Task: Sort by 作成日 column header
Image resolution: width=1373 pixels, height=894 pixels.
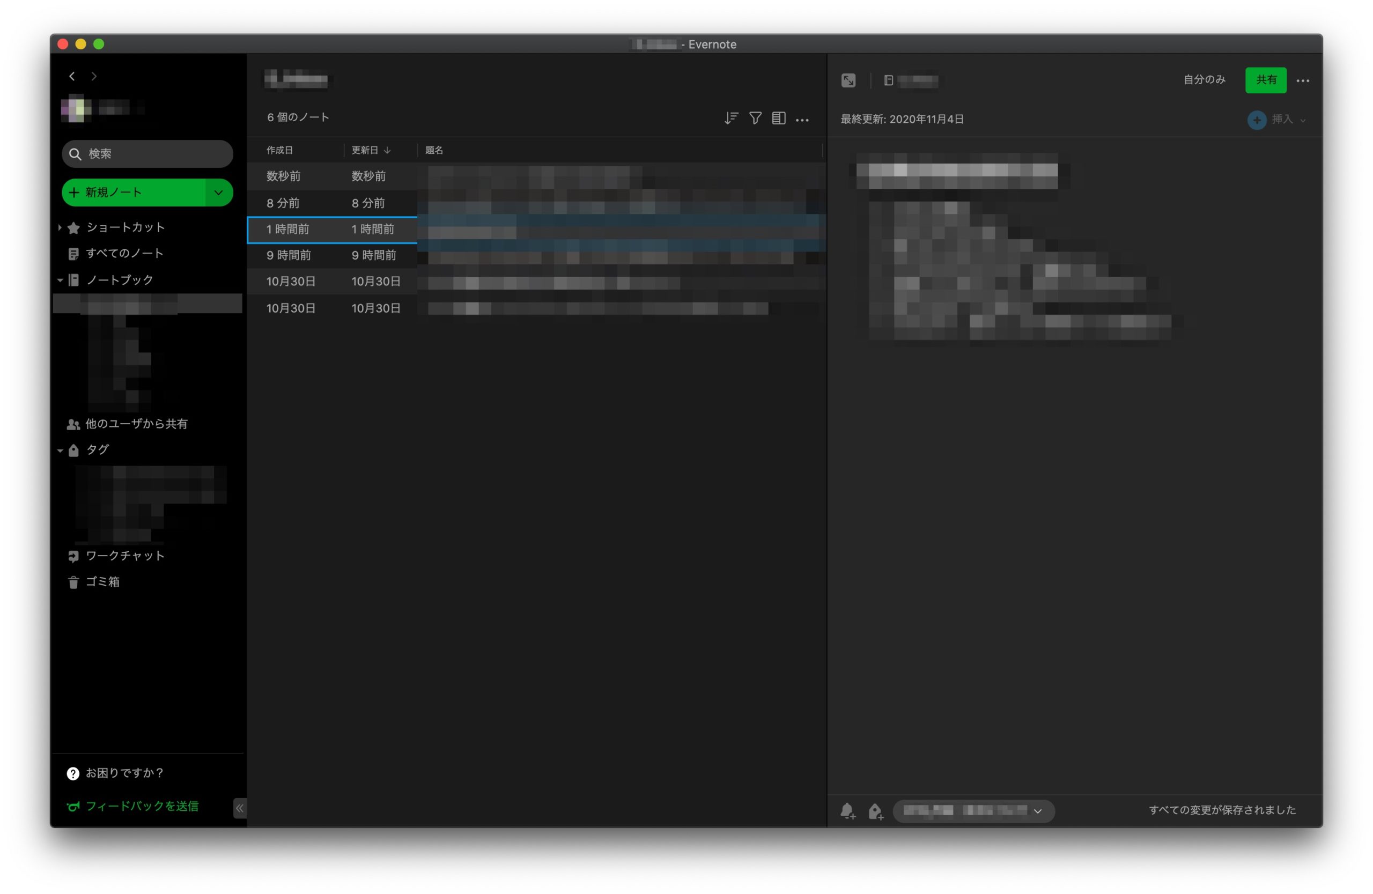Action: [x=280, y=150]
